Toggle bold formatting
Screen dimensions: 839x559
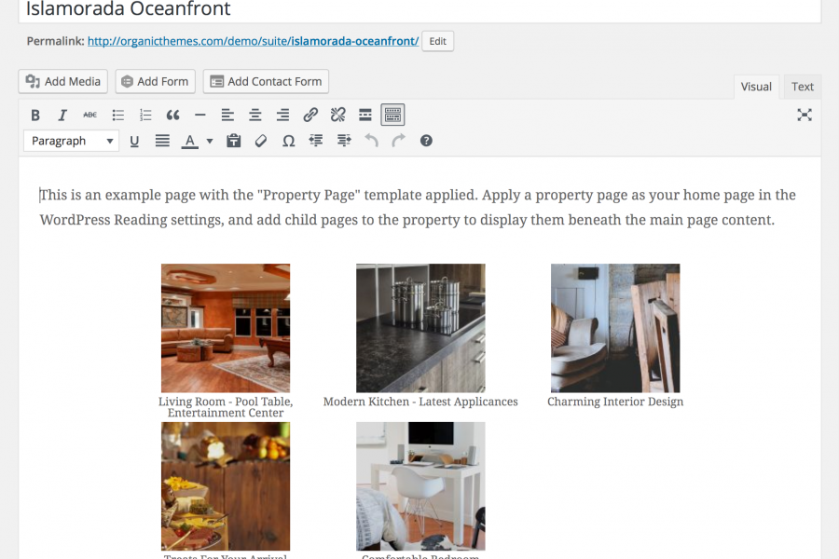[35, 115]
